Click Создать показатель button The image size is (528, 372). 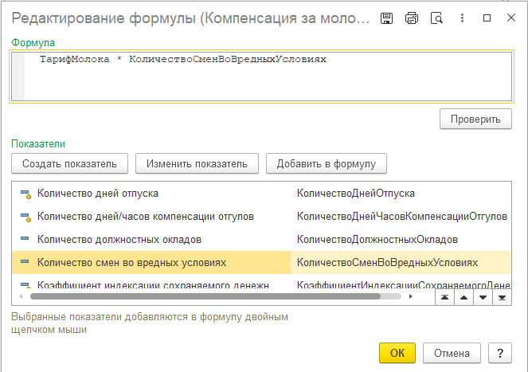[x=70, y=164]
